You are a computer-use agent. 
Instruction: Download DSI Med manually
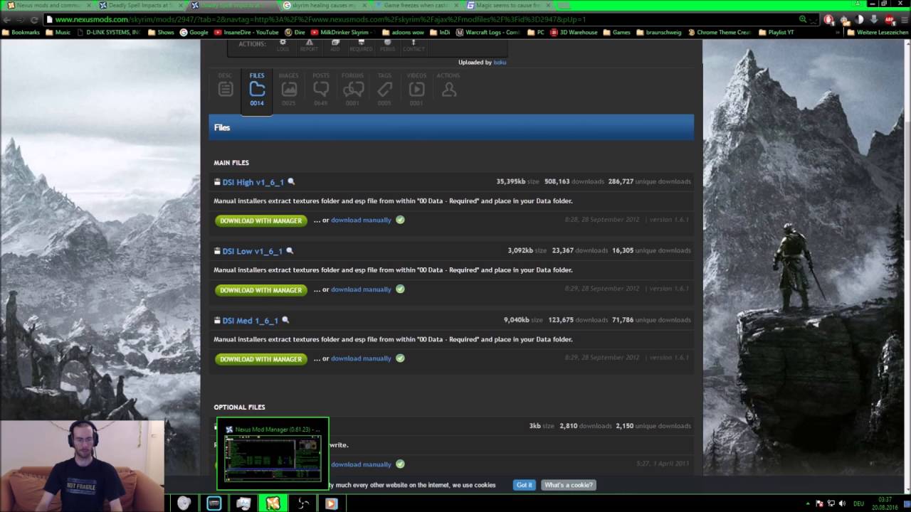coord(361,358)
